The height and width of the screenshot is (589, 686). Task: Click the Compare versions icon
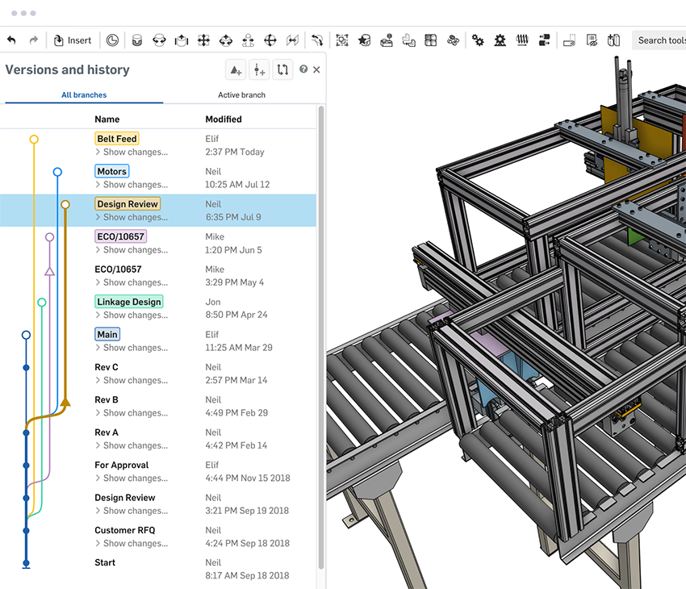click(282, 70)
